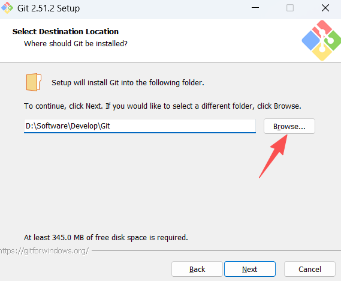Click the large Git logo in the header
Screen dimensions: 341x281
(x=322, y=40)
